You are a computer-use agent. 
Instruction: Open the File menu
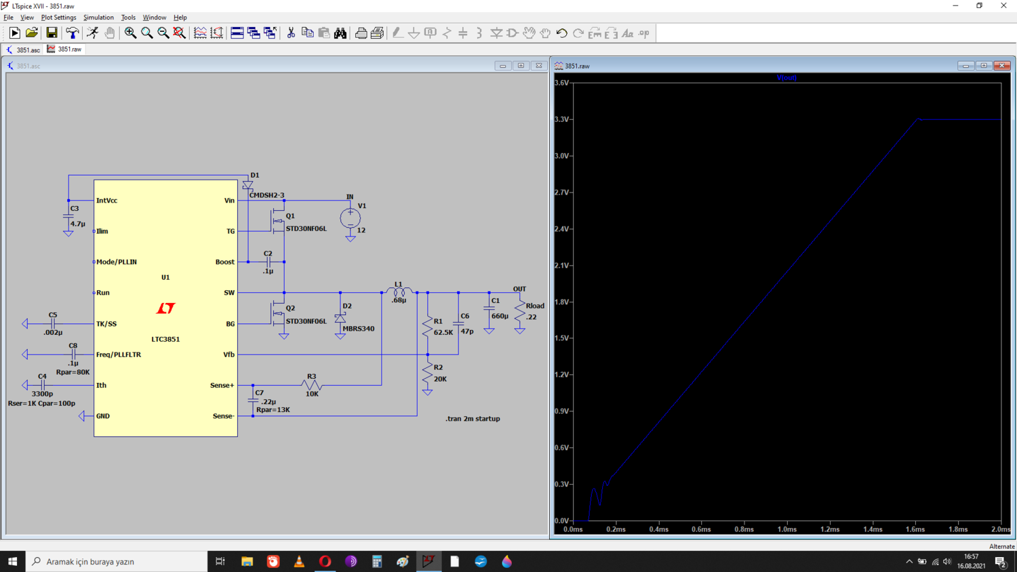pyautogui.click(x=8, y=18)
